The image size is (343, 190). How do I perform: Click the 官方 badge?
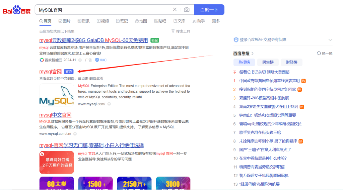pos(69,71)
